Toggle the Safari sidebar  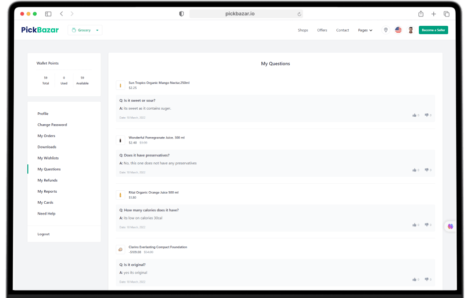pyautogui.click(x=48, y=14)
